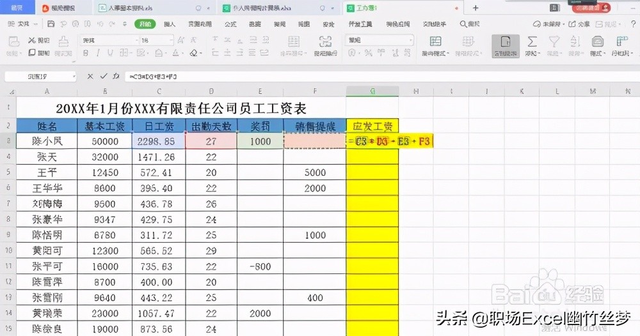Click cell containing 2298.85
This screenshot has width=640, height=336.
(159, 141)
